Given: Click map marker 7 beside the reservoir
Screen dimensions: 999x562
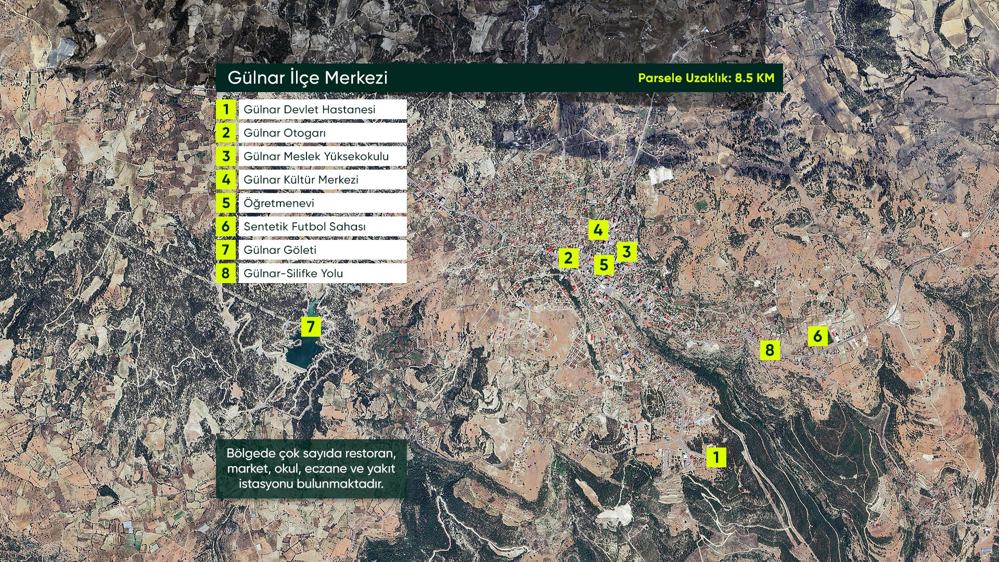Looking at the screenshot, I should point(311,327).
